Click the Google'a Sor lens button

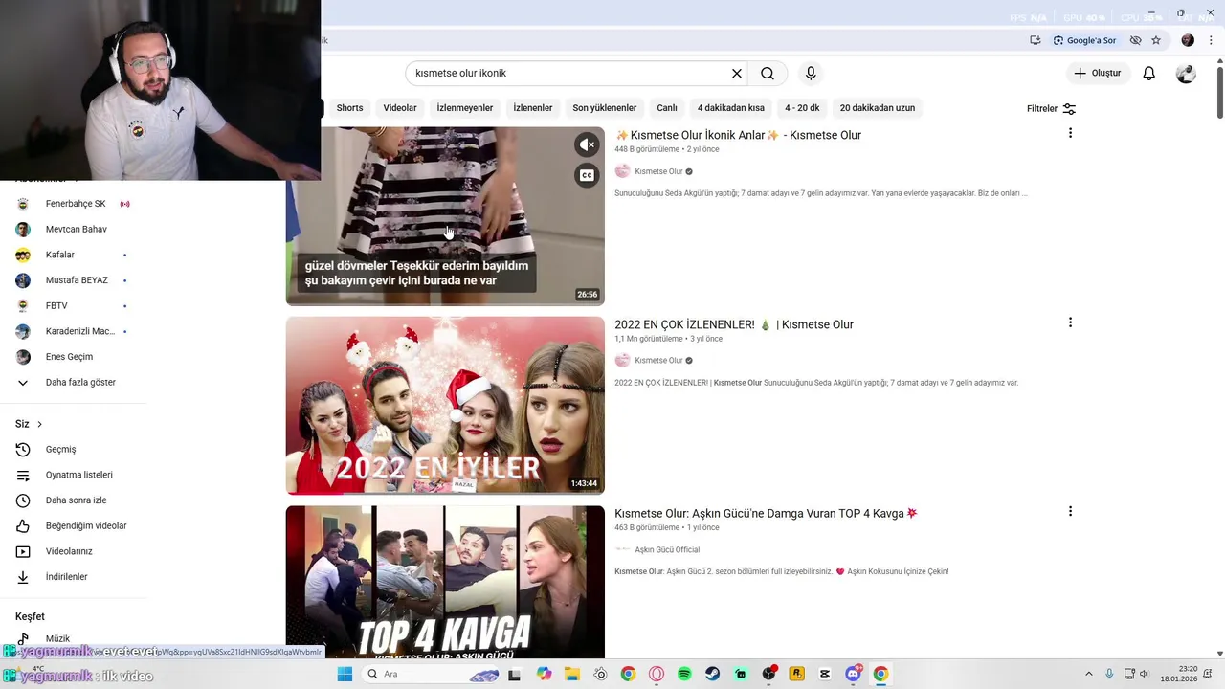[x=1085, y=40]
